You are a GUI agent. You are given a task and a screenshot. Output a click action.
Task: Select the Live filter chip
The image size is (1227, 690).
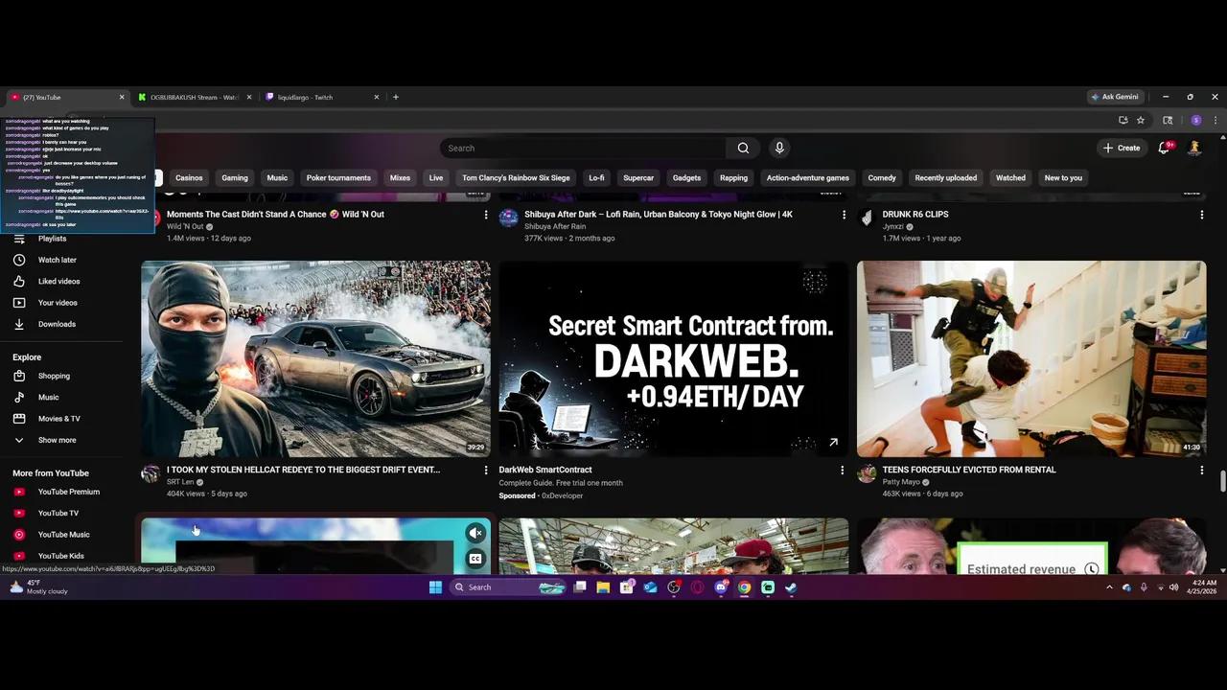[x=436, y=177]
